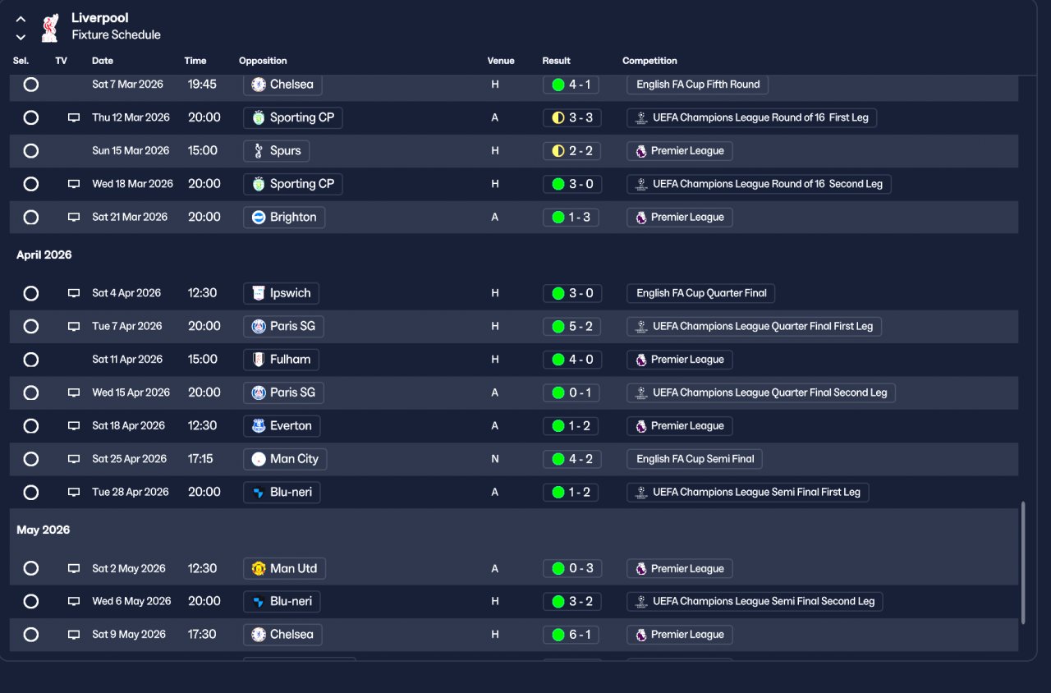Open the 6 - 1 result against Chelsea
Screen dimensions: 1051x693
(x=571, y=635)
